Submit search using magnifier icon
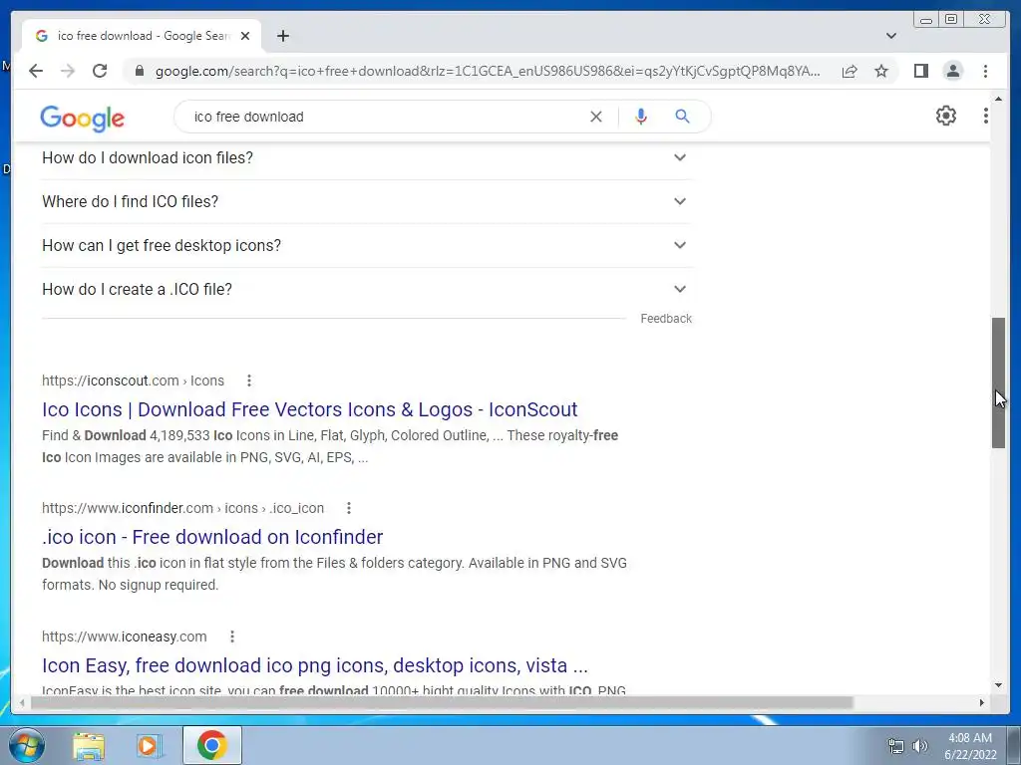1021x765 pixels. 682,117
